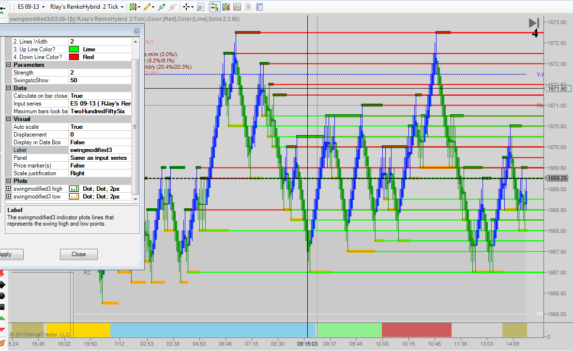Edit the Displacement value field
573x351 pixels.
click(x=100, y=135)
